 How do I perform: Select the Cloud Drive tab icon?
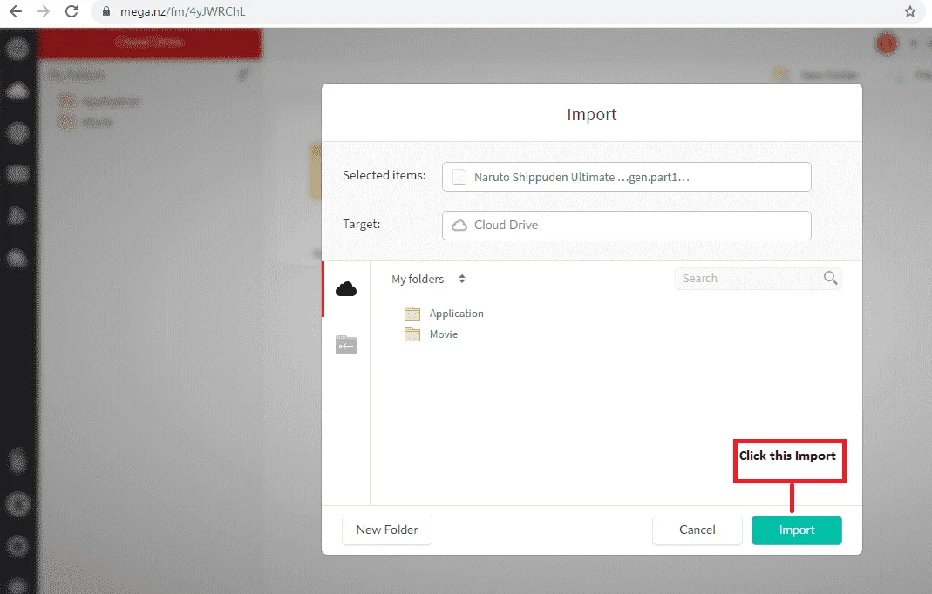click(346, 289)
